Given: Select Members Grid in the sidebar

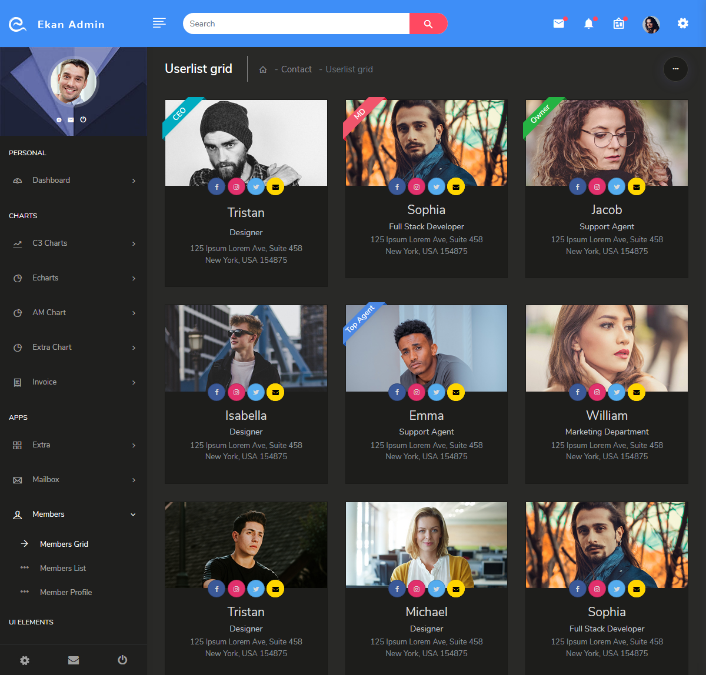Looking at the screenshot, I should coord(64,544).
